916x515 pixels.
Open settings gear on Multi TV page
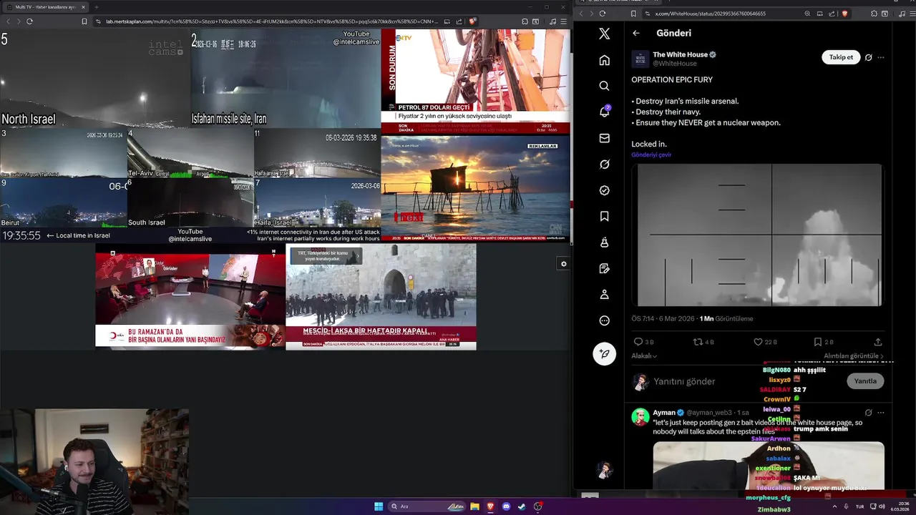click(563, 264)
